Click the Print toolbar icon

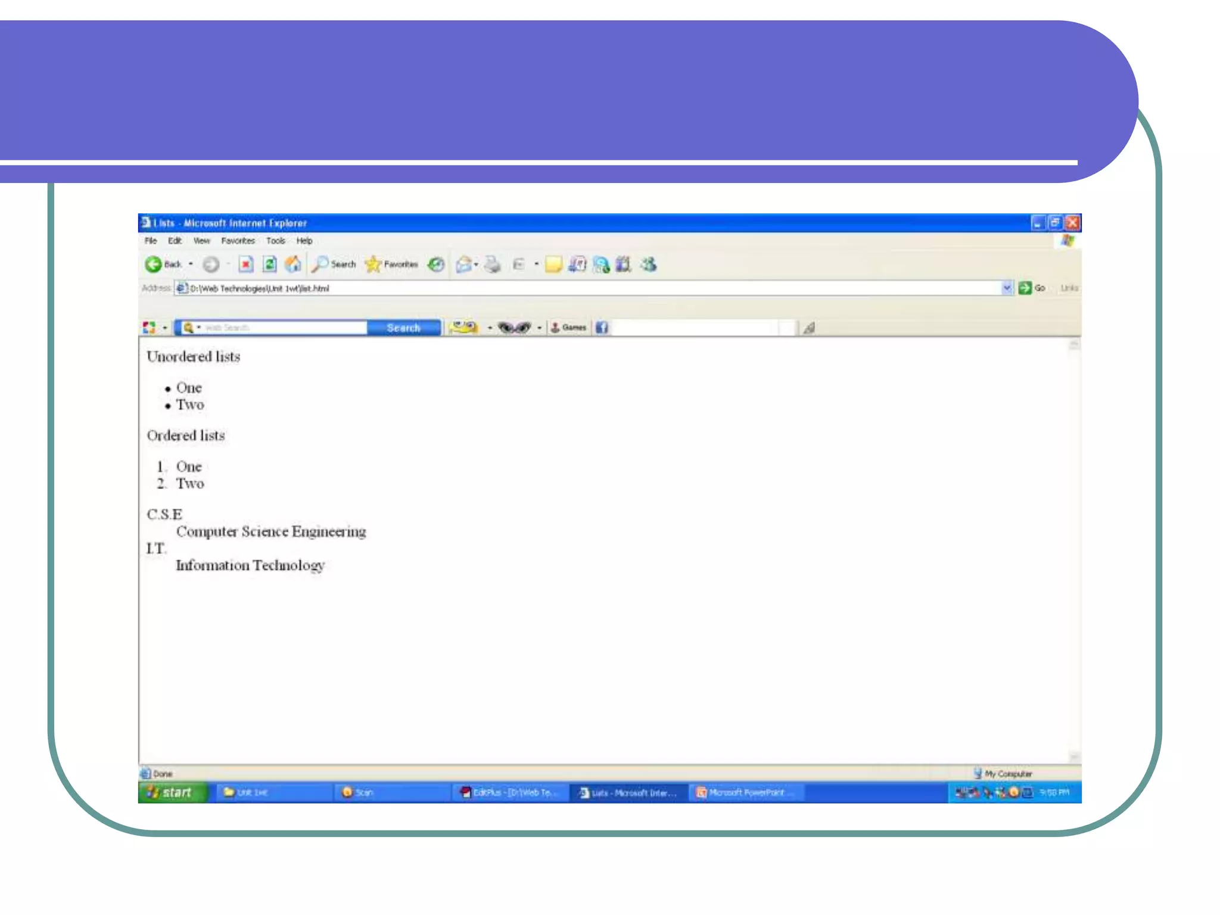(x=492, y=264)
